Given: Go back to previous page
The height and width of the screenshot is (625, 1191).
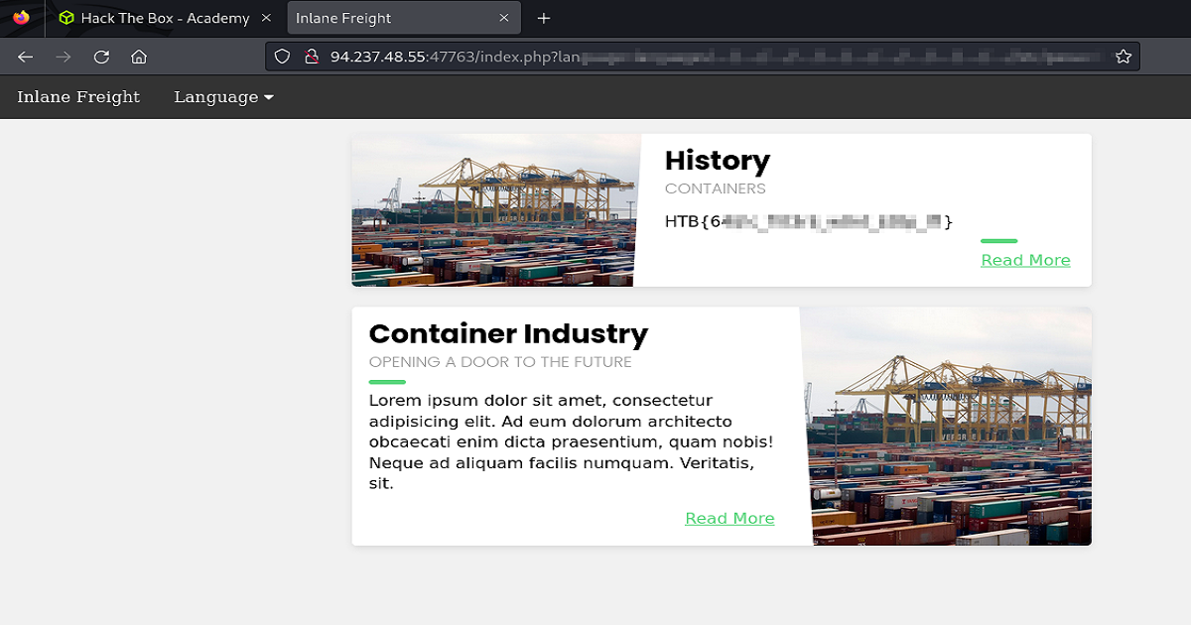Looking at the screenshot, I should pos(26,57).
